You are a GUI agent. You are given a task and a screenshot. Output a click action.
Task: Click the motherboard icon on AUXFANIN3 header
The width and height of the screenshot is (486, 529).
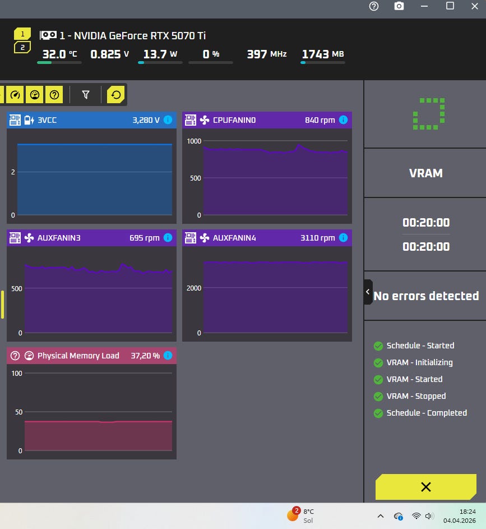point(15,238)
